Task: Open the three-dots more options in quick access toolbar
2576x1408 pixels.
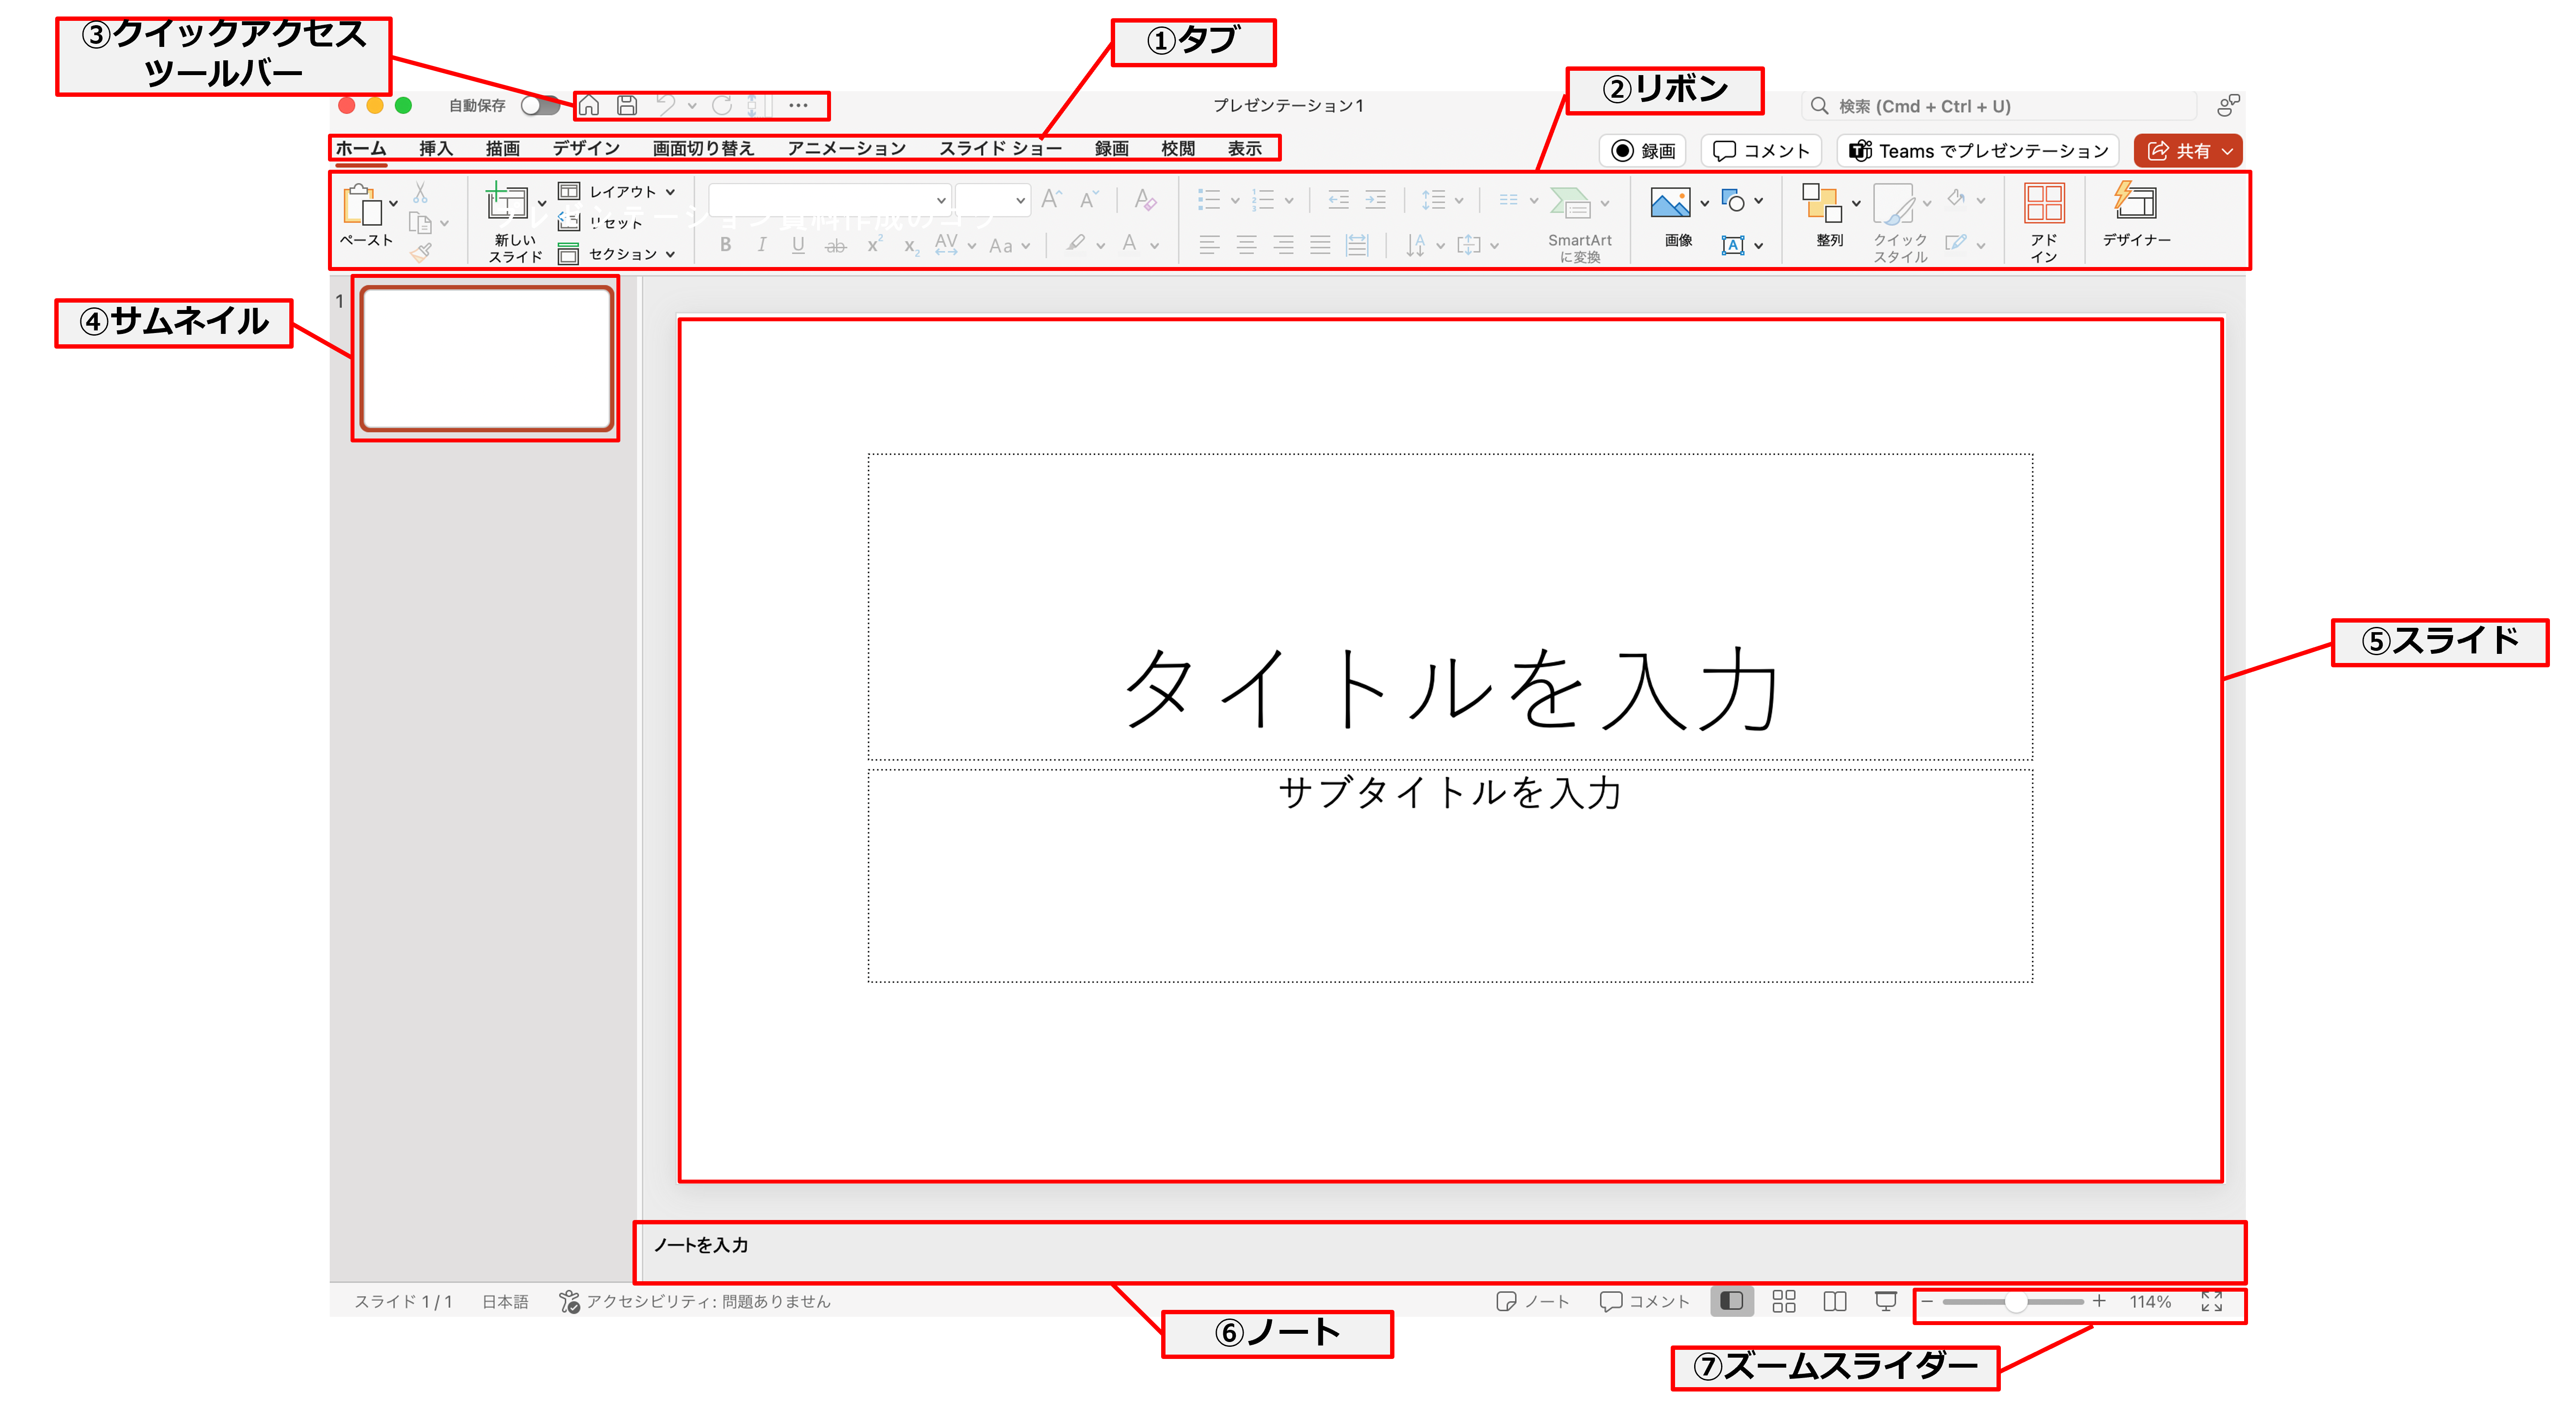Action: pos(798,105)
